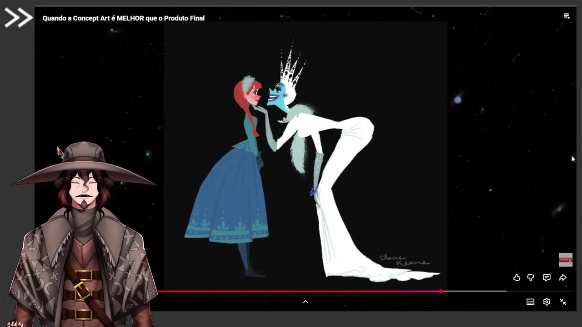
Task: Click the video title text
Action: pos(124,18)
